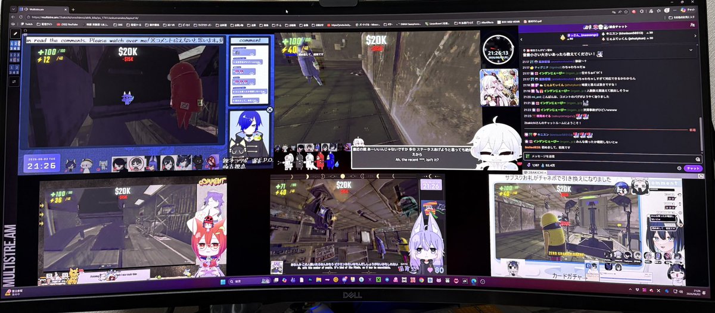Open the emote picker in chat input
The width and height of the screenshot is (715, 313).
click(x=698, y=159)
